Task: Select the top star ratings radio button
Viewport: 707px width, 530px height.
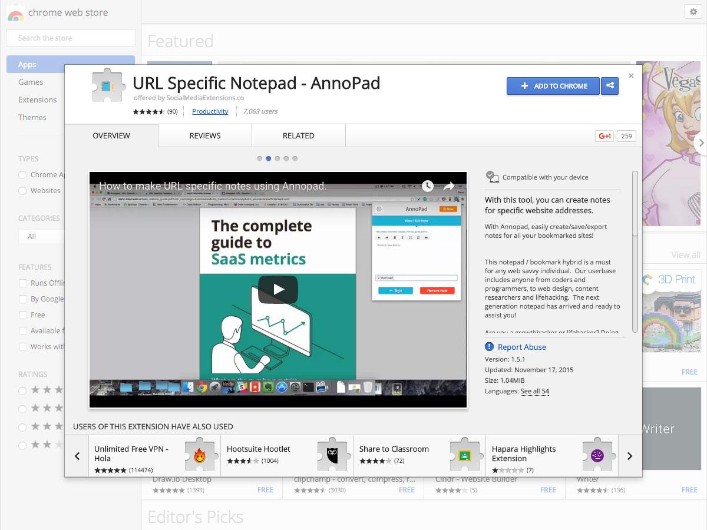Action: click(22, 390)
